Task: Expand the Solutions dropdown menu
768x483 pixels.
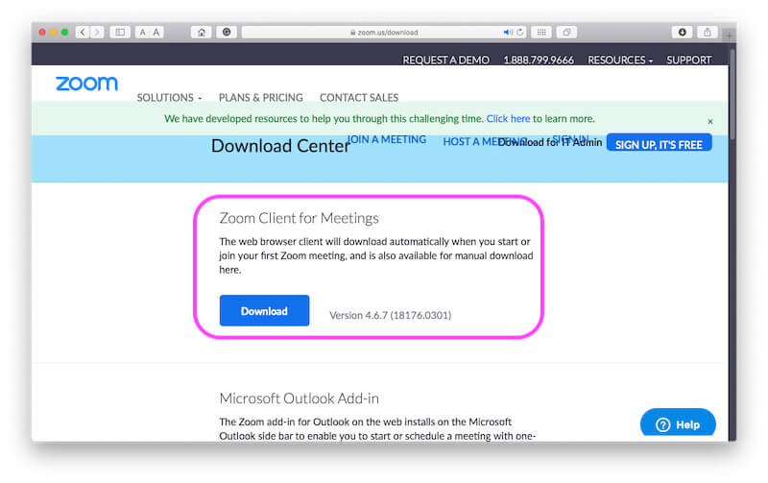Action: tap(169, 98)
